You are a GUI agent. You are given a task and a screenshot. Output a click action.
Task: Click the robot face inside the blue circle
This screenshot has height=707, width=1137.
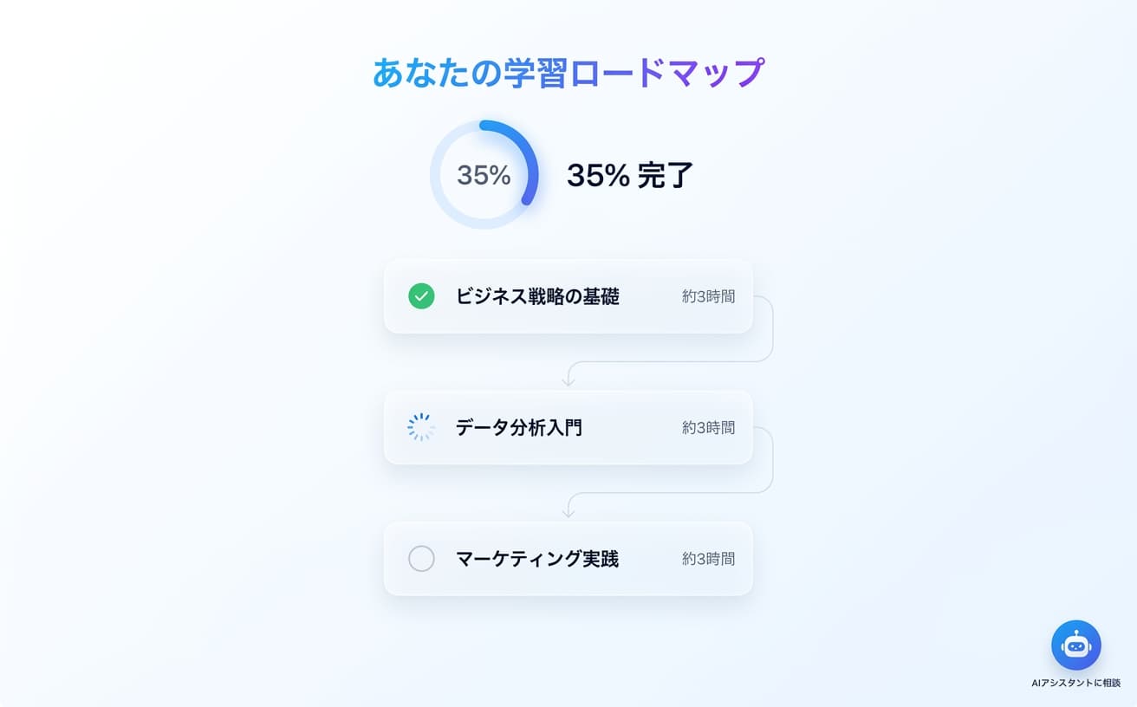[x=1076, y=645]
